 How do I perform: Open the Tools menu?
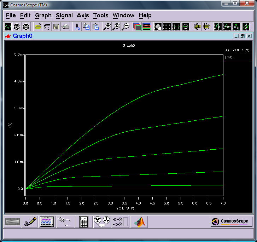coord(101,16)
